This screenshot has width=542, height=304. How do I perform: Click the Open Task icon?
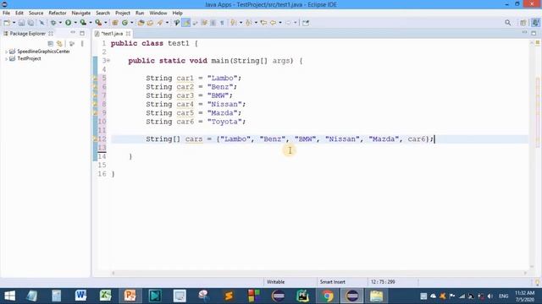click(150, 23)
